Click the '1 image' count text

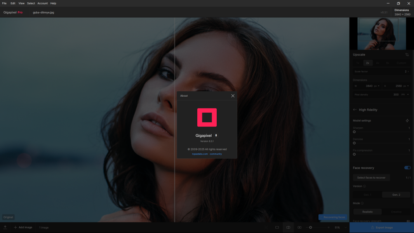pyautogui.click(x=44, y=228)
